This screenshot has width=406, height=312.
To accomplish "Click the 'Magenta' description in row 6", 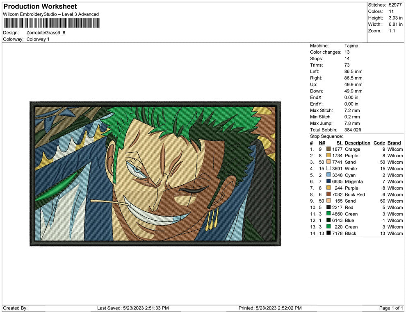I will click(354, 181).
